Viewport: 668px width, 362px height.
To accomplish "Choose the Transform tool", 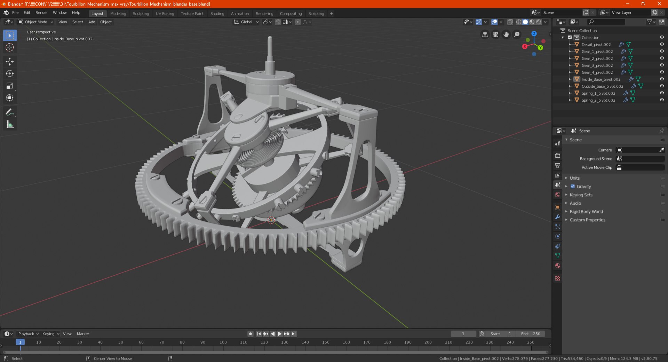I will click(10, 98).
